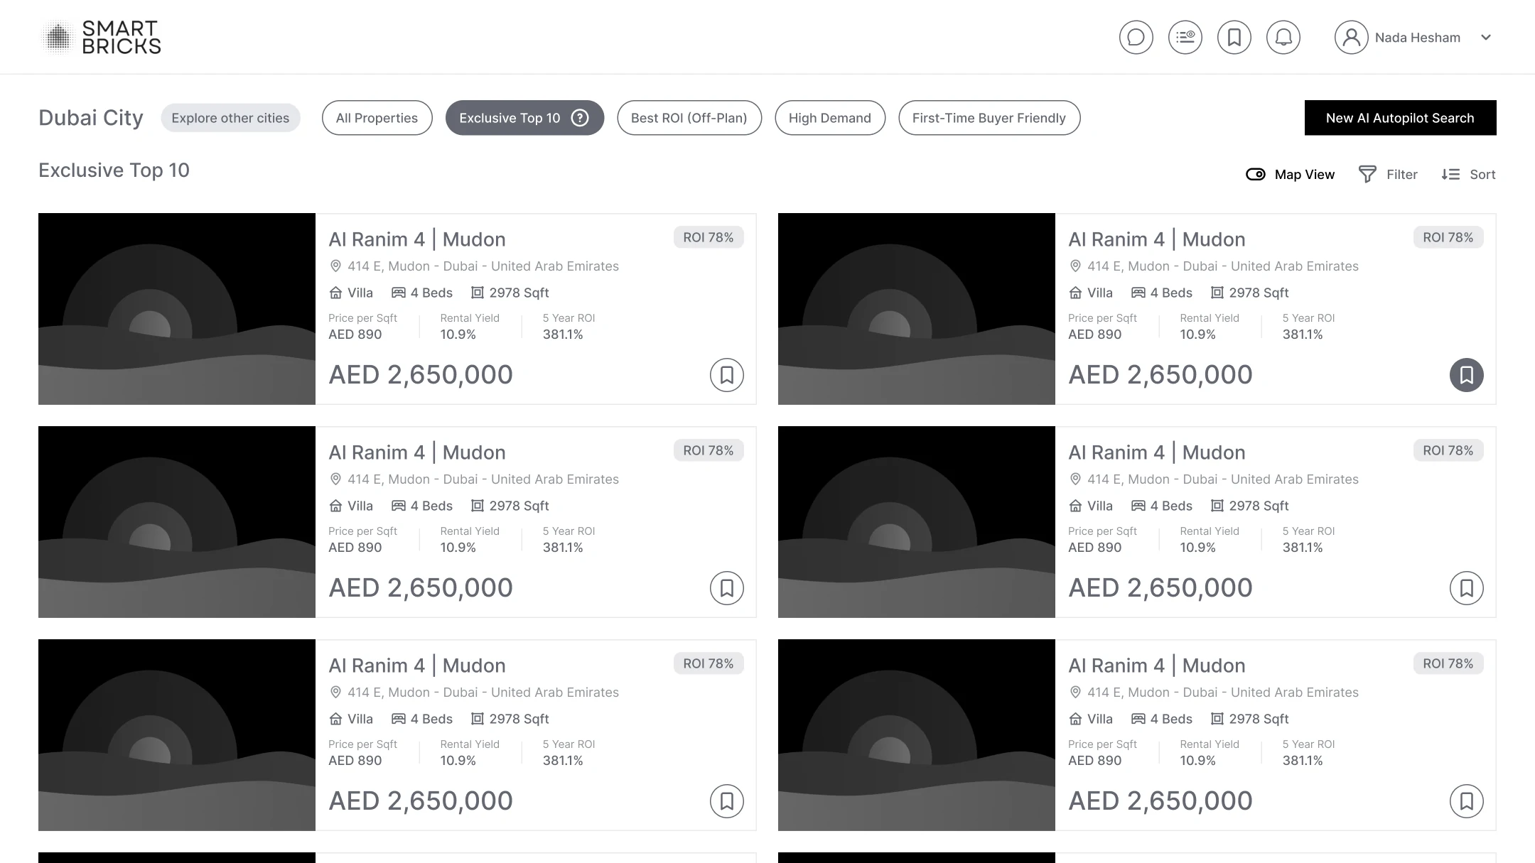1535x863 pixels.
Task: Open the Filter options
Action: coord(1387,174)
